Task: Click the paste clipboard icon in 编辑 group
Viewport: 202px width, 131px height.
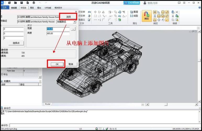Action: point(177,16)
